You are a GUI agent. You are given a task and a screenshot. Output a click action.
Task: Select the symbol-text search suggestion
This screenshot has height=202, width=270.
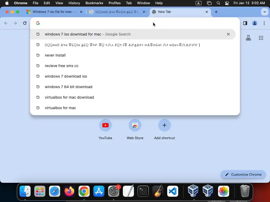coord(133,45)
